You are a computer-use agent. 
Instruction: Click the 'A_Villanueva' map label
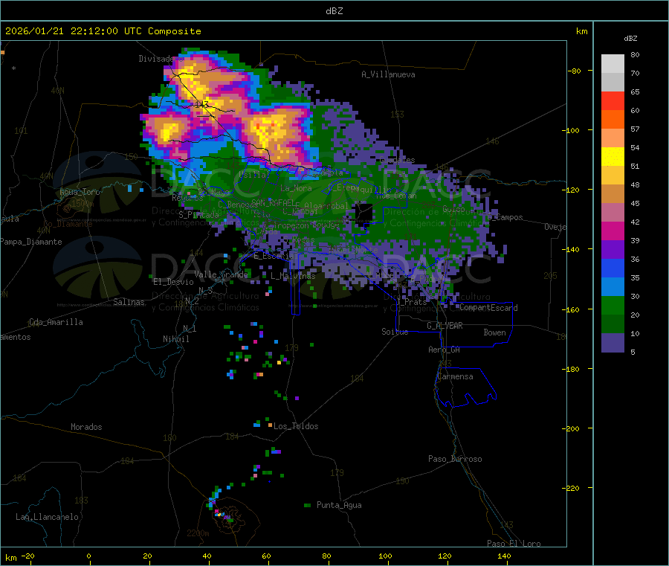point(388,74)
